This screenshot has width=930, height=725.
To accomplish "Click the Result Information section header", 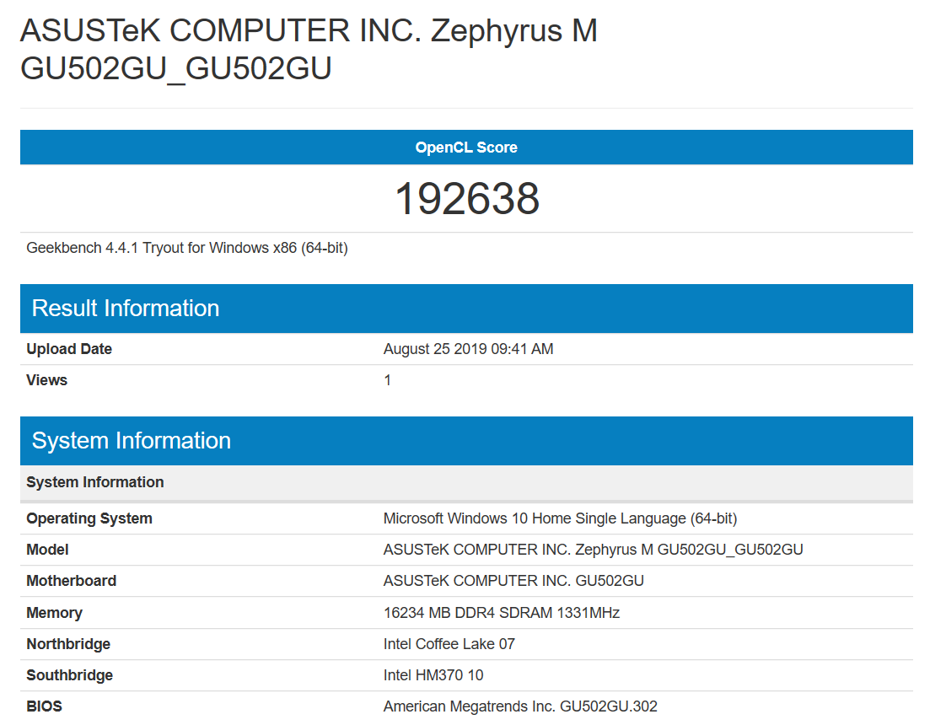I will tap(466, 309).
